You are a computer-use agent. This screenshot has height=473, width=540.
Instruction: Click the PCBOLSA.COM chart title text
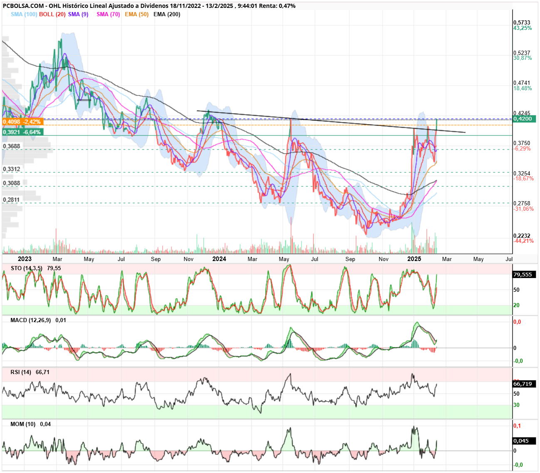coord(23,6)
